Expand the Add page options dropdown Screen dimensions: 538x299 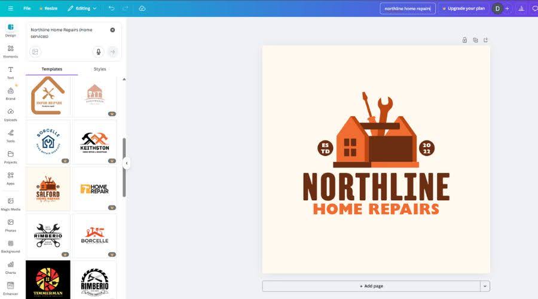click(485, 286)
